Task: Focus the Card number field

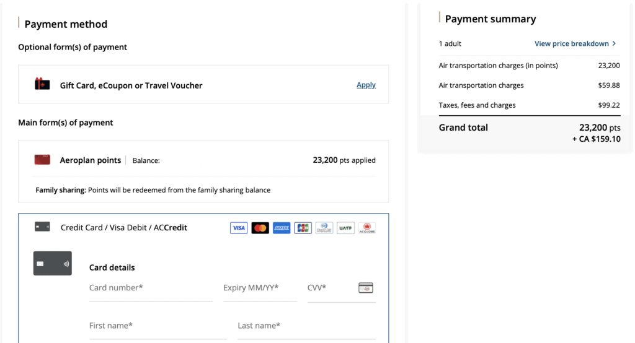Action: click(x=151, y=291)
